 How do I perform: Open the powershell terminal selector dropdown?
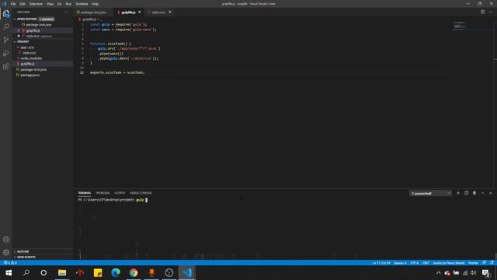430,194
